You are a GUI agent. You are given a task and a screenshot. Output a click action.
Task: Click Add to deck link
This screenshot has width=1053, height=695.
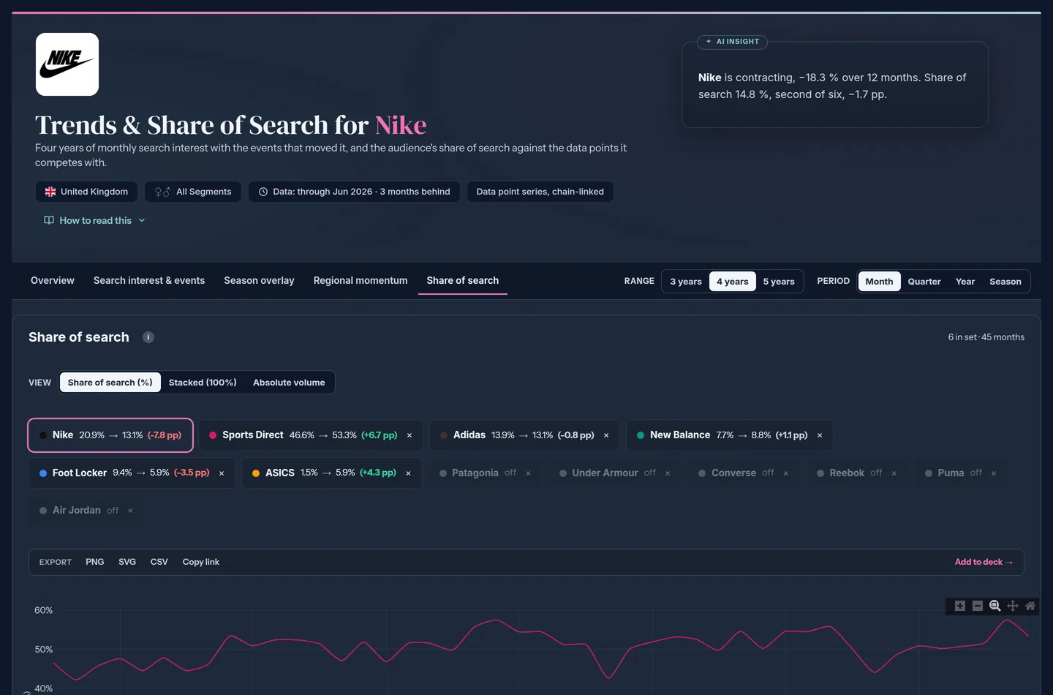click(984, 562)
